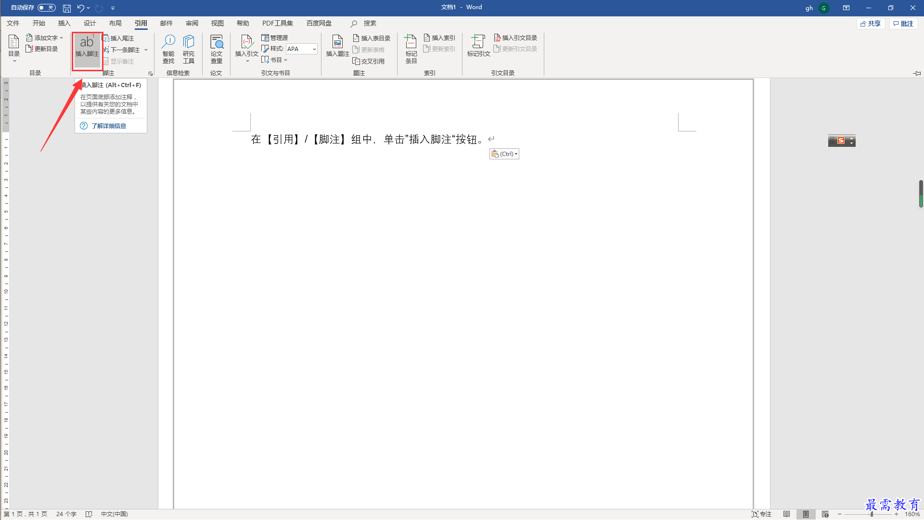
Task: Open the Table of Contents (目录) button
Action: [14, 48]
